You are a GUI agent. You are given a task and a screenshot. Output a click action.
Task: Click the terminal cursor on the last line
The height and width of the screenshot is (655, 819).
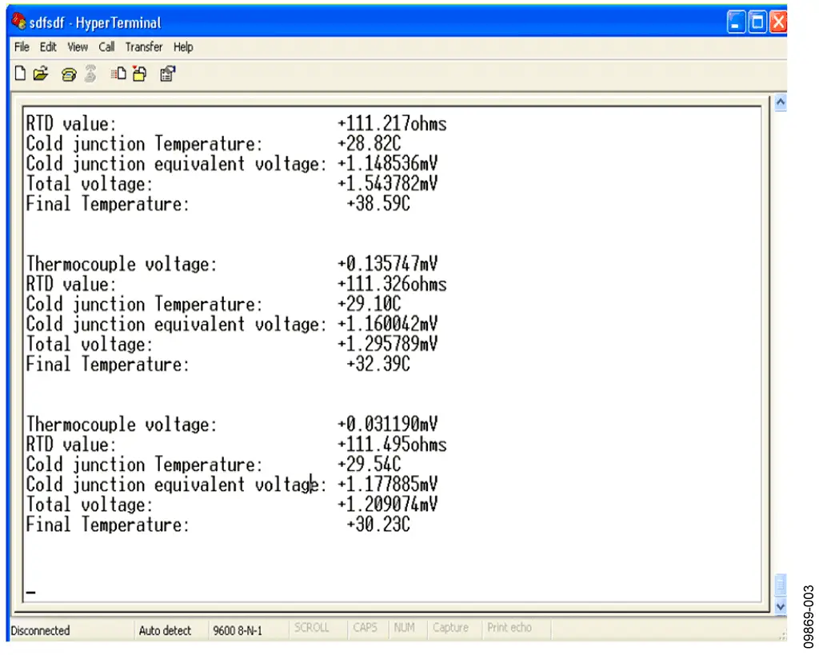(31, 593)
